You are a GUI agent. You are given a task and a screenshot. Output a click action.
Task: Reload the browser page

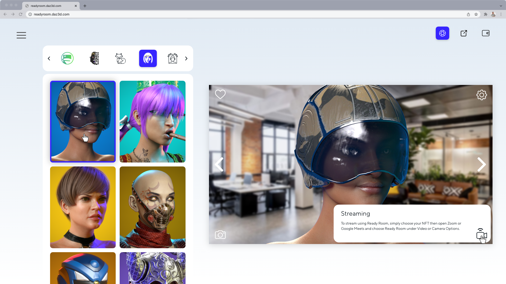pyautogui.click(x=21, y=14)
